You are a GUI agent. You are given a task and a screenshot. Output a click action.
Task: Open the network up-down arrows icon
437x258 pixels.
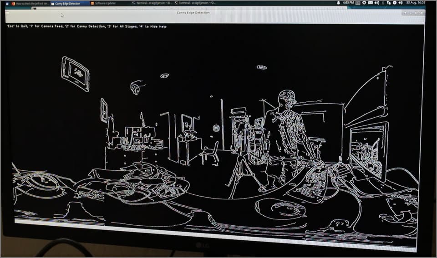pyautogui.click(x=388, y=3)
